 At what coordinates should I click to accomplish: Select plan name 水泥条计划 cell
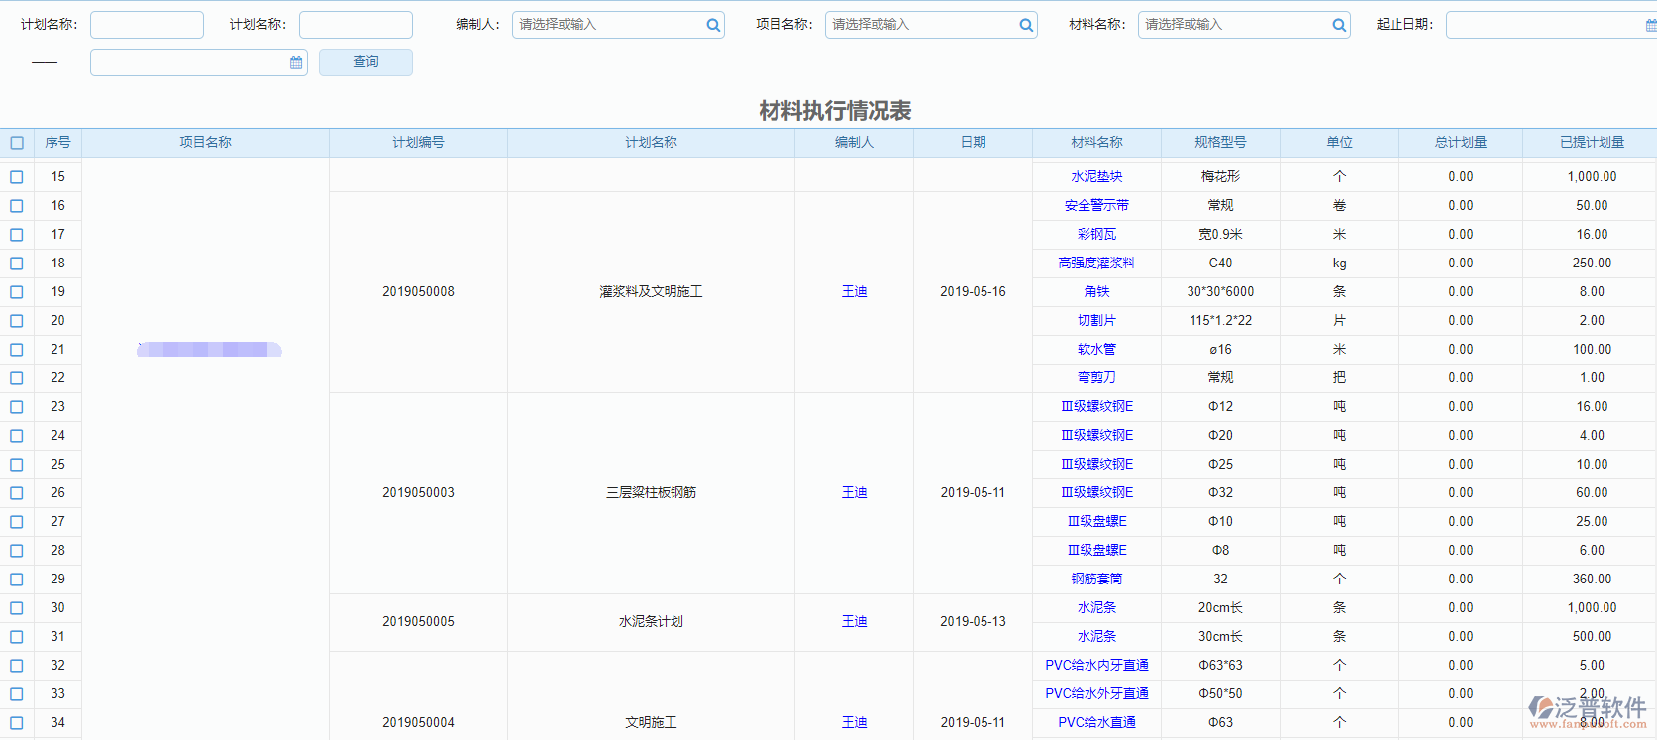tap(651, 622)
